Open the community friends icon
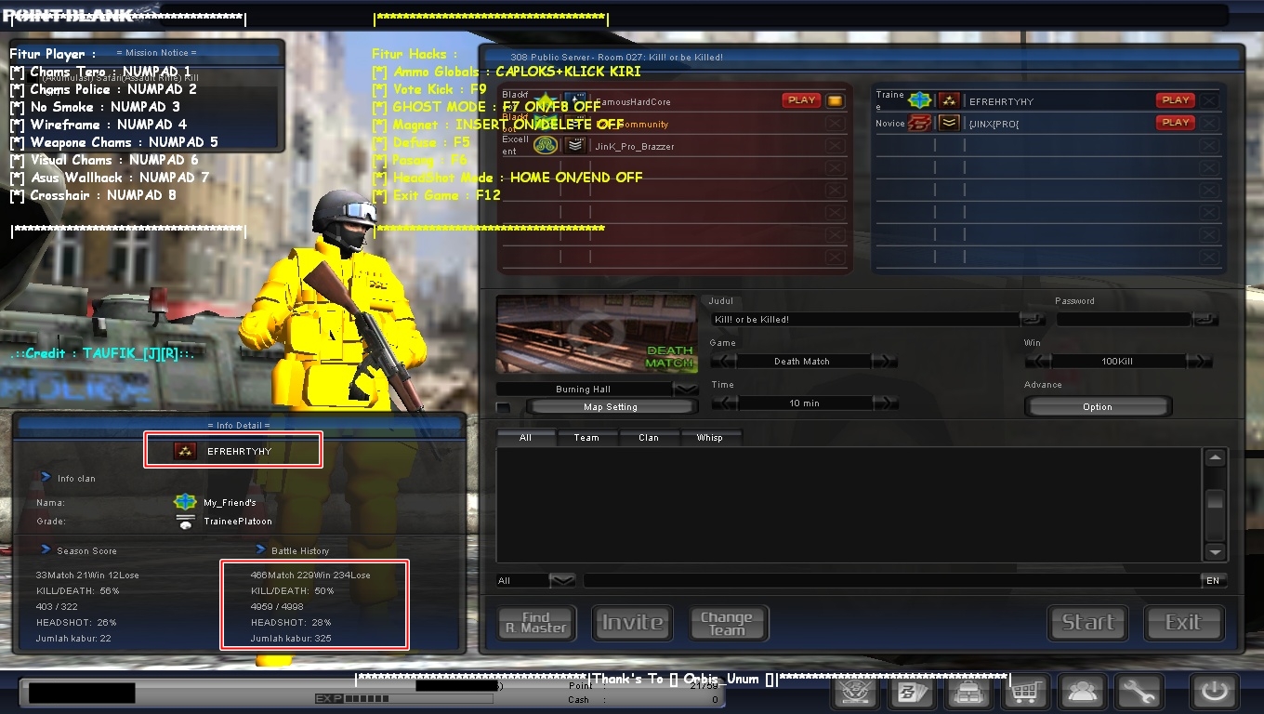The image size is (1264, 714). (1082, 693)
